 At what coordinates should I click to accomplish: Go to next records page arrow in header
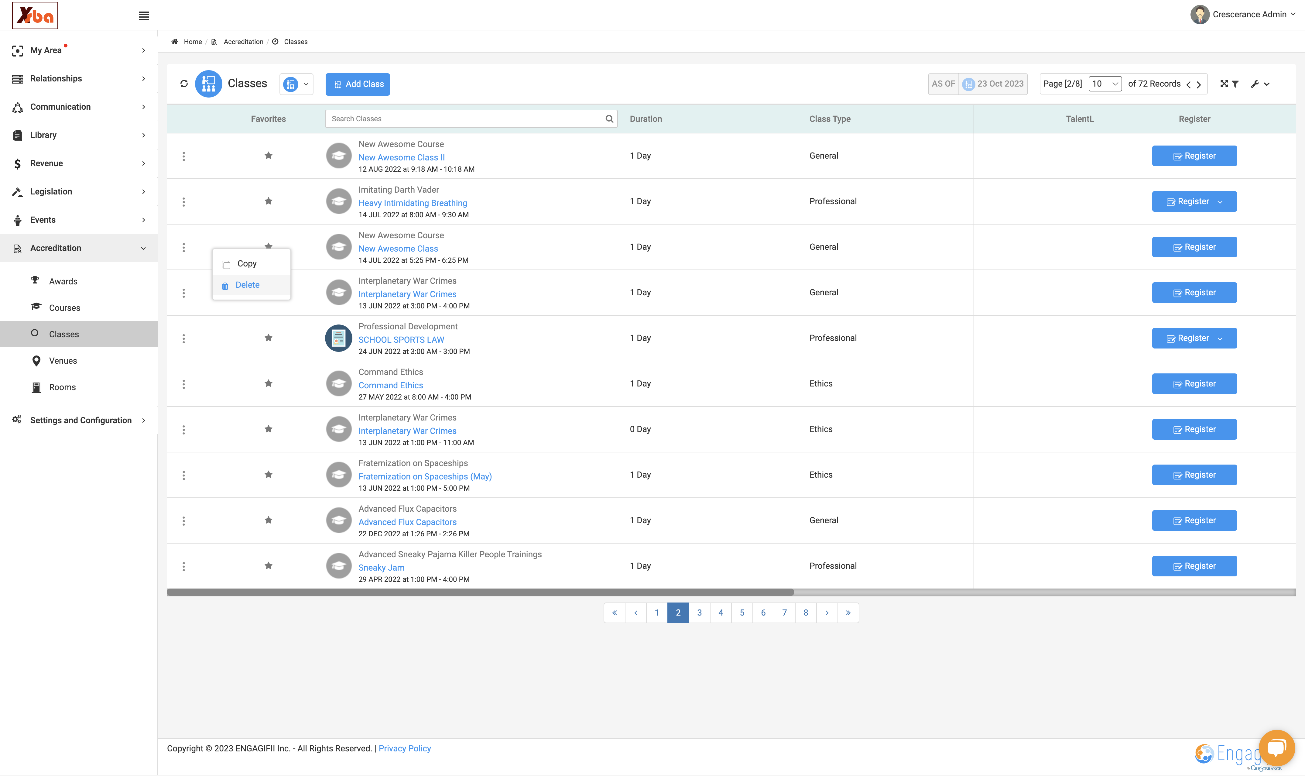click(1199, 84)
